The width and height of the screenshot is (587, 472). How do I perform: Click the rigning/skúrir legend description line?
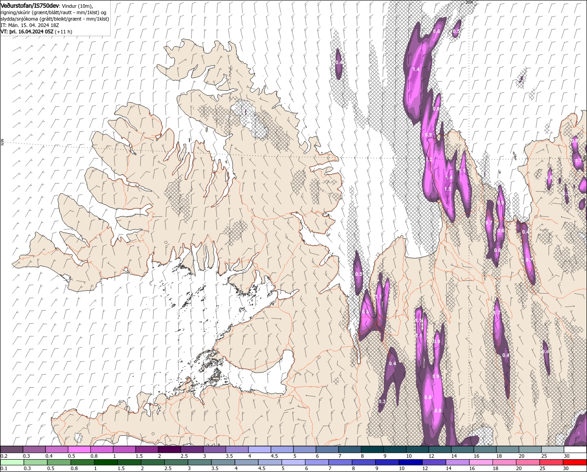point(54,12)
